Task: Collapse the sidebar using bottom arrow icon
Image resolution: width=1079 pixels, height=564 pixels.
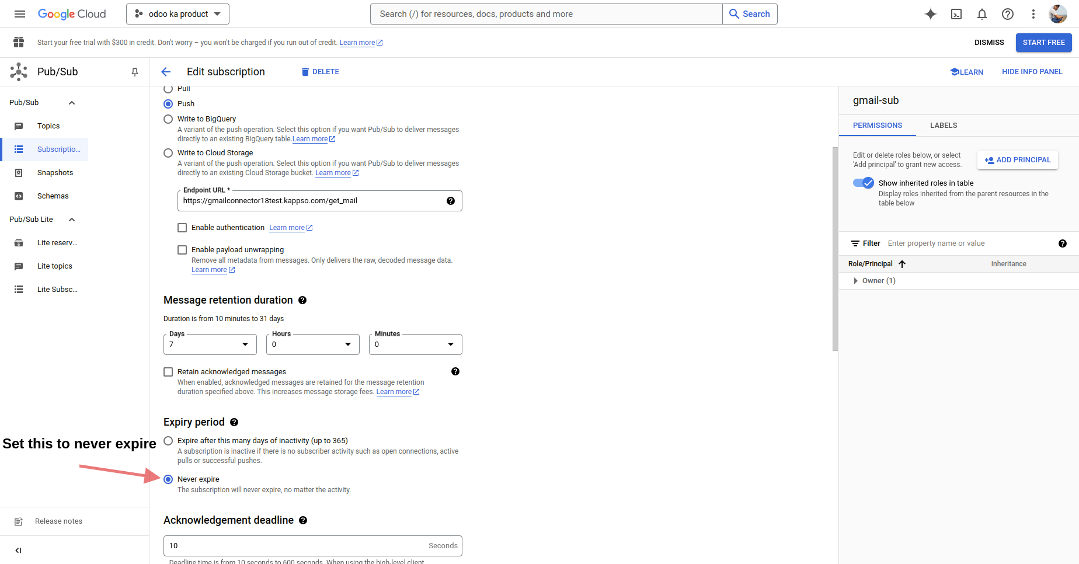Action: [18, 550]
